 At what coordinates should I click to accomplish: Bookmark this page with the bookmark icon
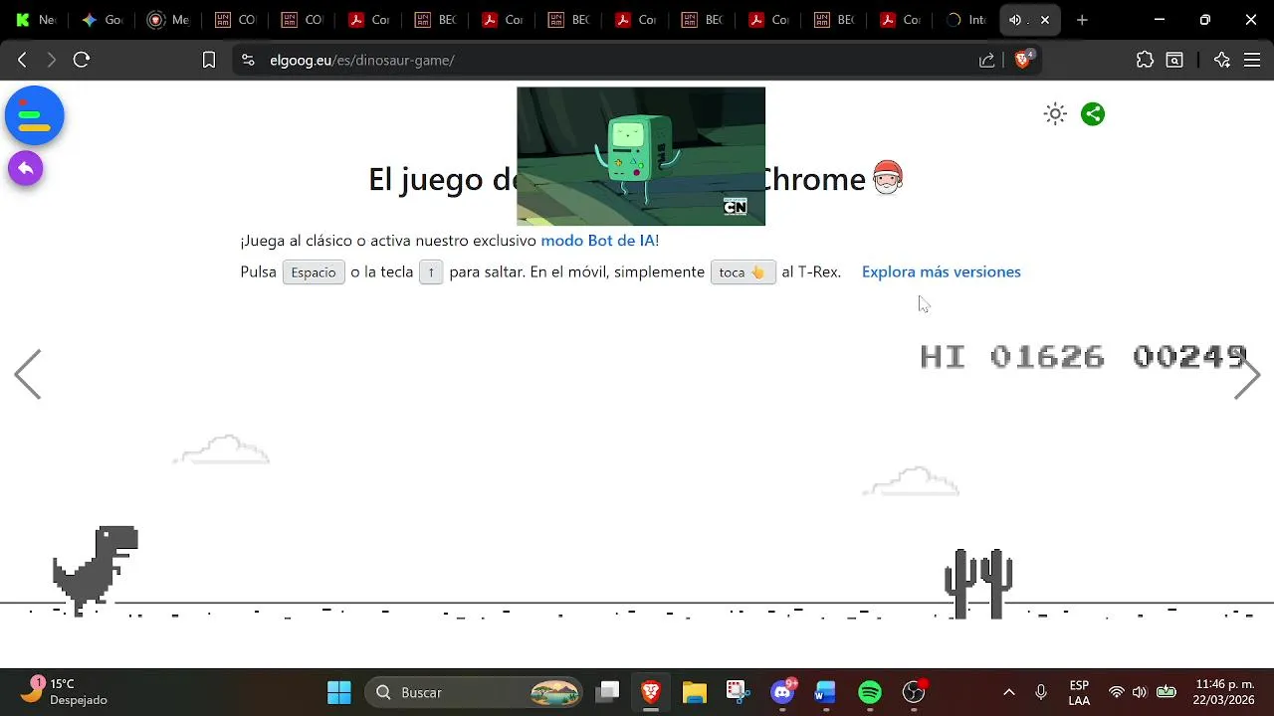click(x=209, y=60)
